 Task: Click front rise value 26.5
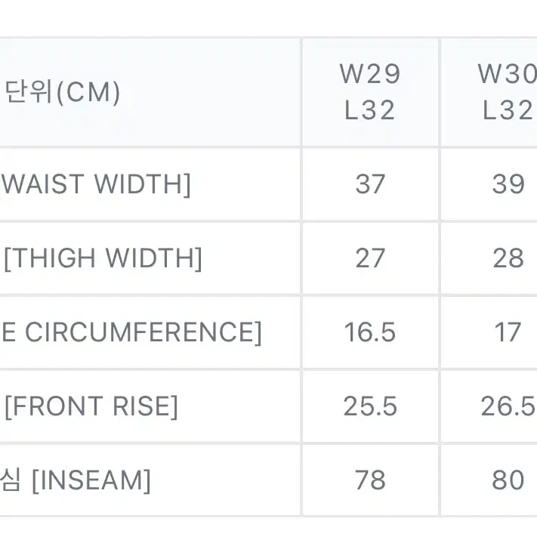point(508,406)
